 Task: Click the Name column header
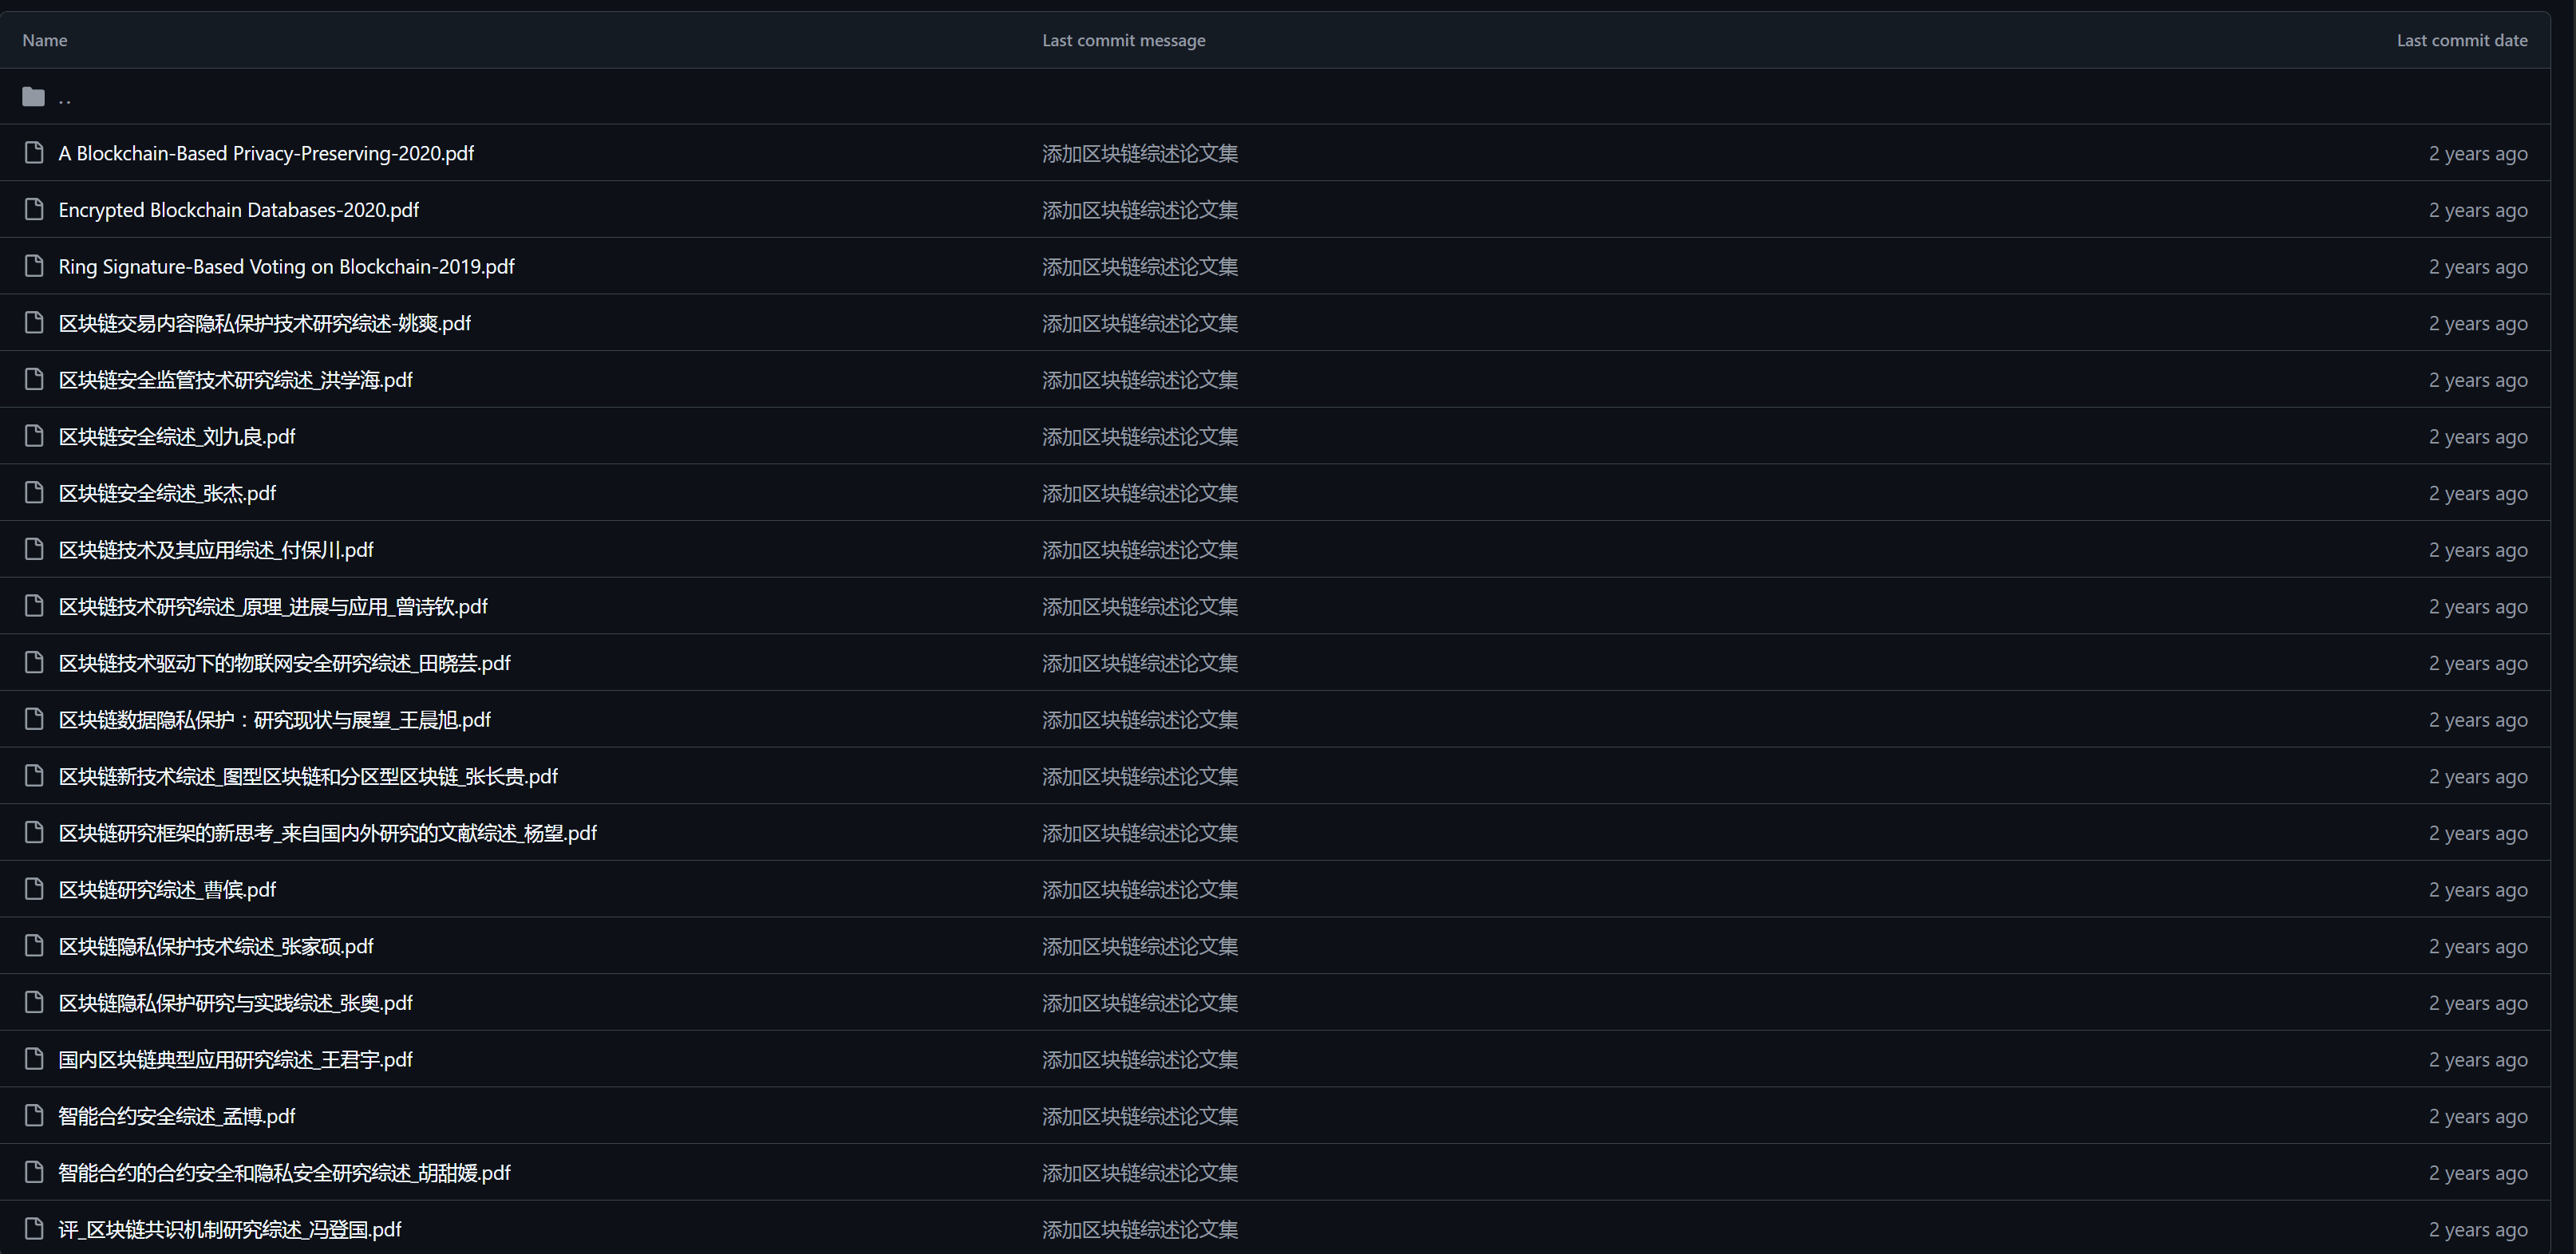(x=45, y=40)
